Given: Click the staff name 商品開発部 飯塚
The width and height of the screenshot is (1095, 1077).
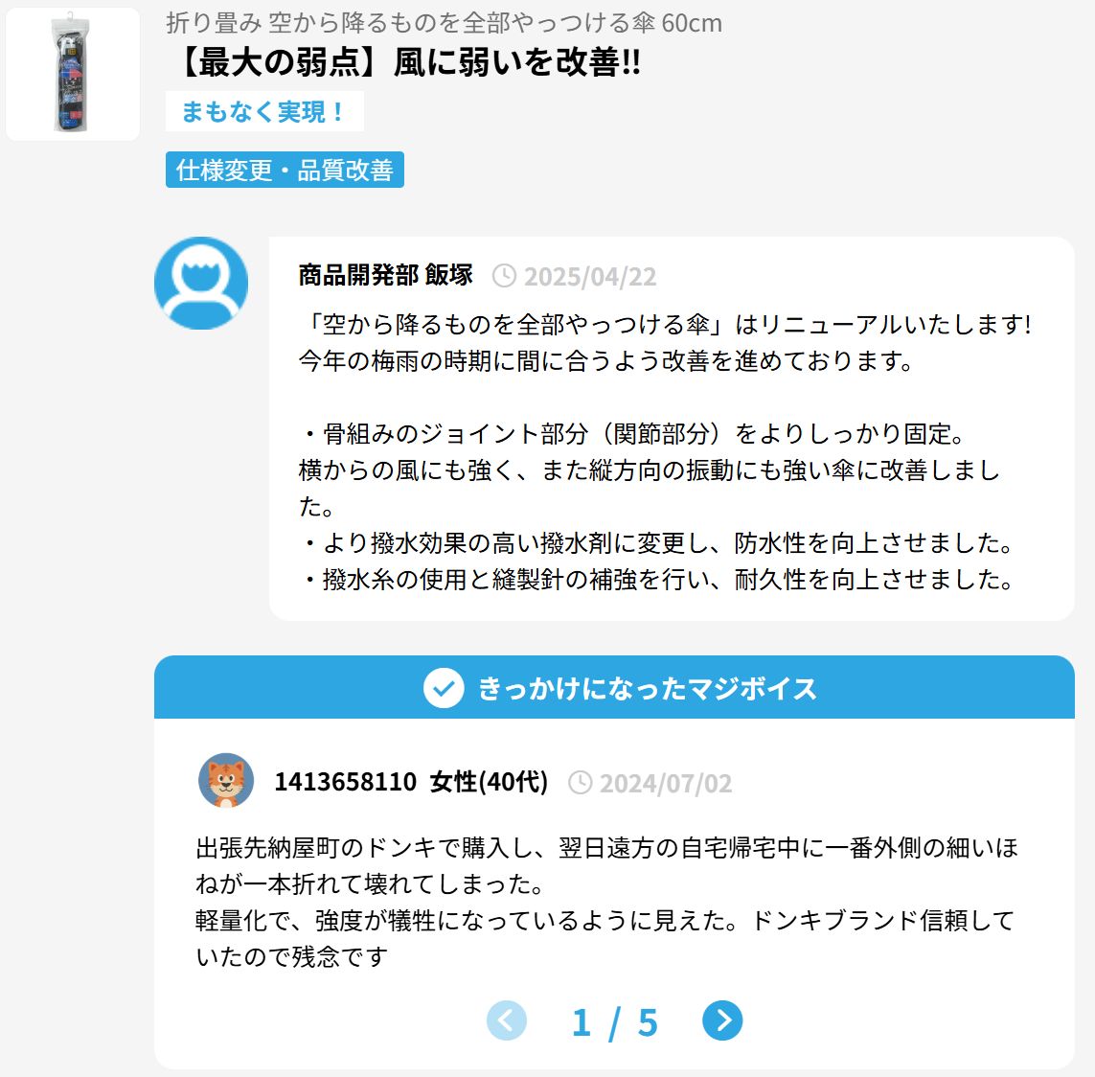Looking at the screenshot, I should 385,275.
